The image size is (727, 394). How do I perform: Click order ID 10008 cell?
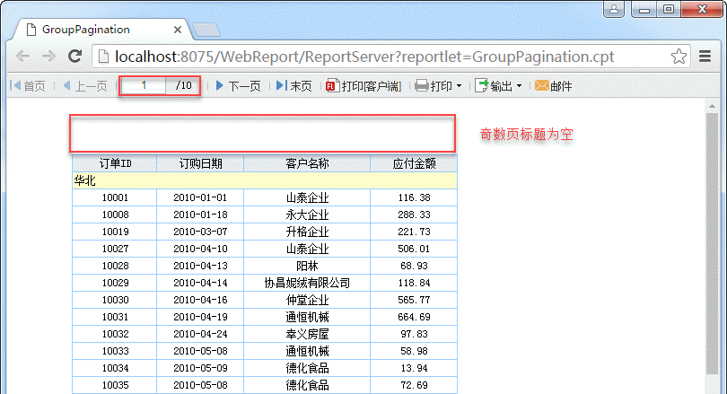115,215
